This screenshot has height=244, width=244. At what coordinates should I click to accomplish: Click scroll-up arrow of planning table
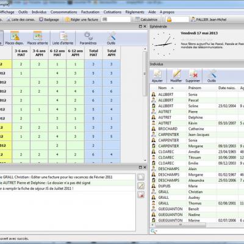145,49
